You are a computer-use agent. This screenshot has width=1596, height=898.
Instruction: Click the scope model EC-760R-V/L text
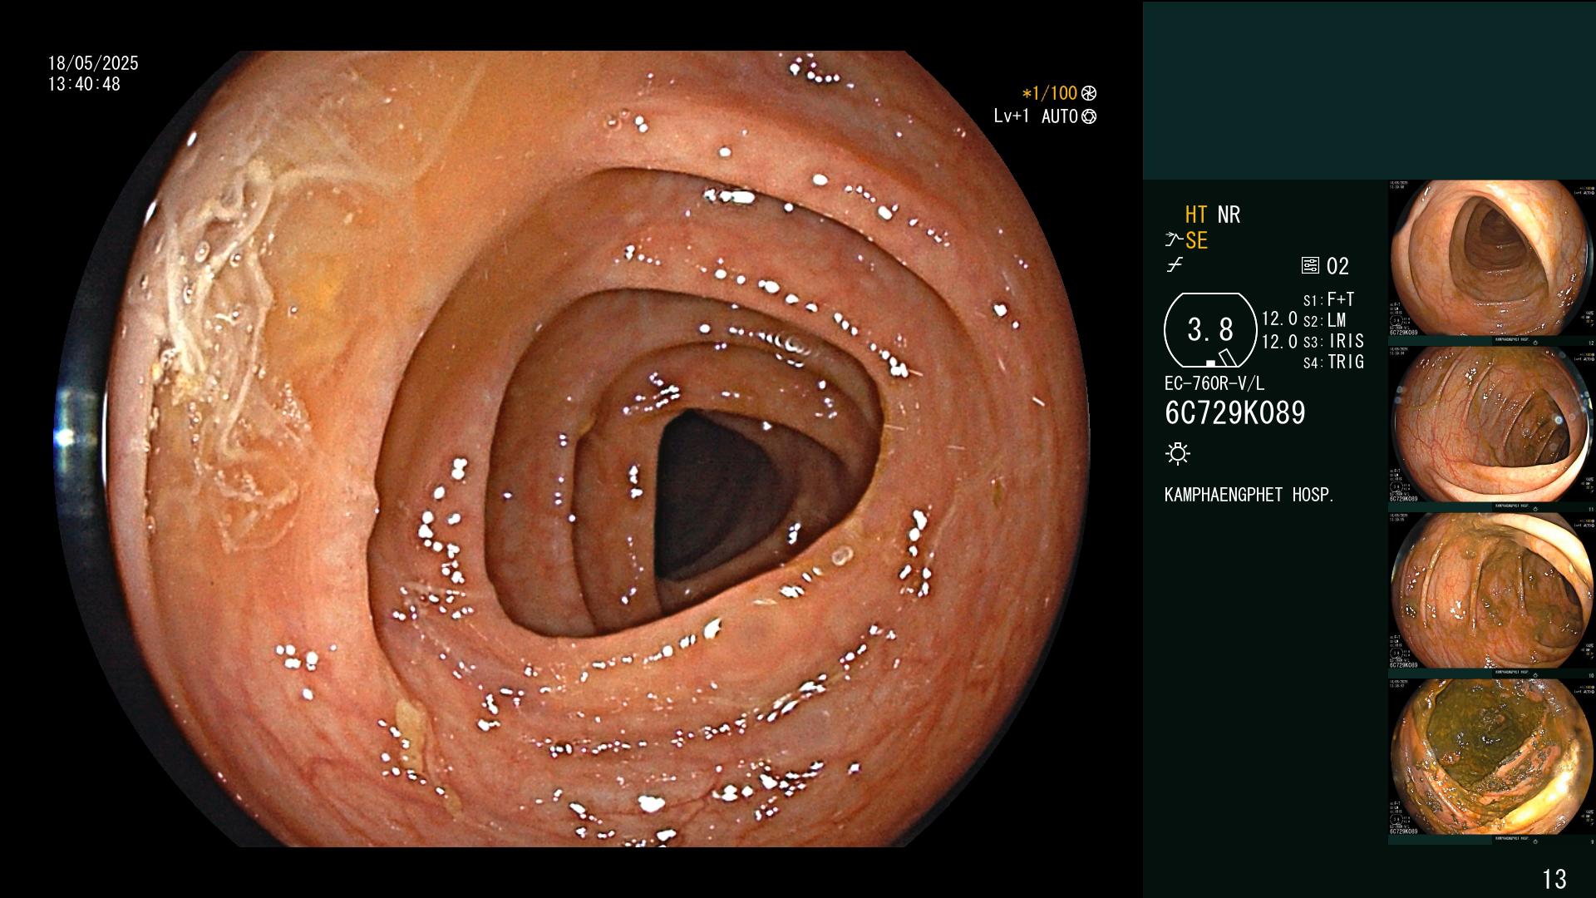pos(1214,384)
